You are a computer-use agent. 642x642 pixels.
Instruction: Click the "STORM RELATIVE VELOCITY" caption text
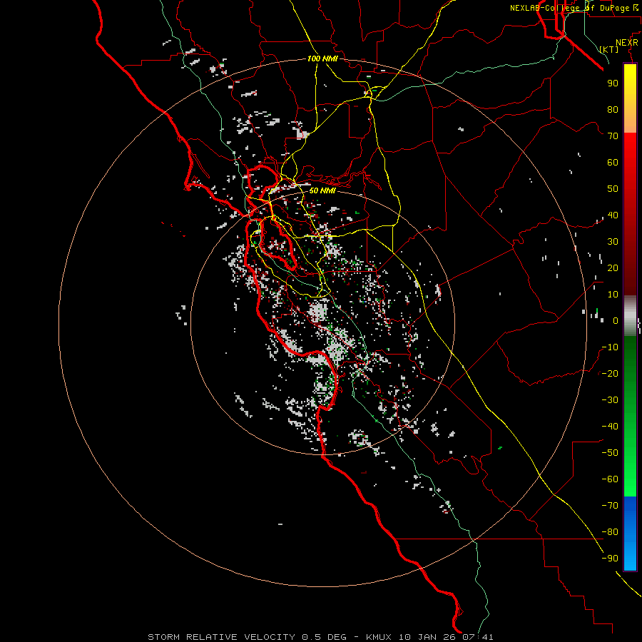[x=221, y=637]
